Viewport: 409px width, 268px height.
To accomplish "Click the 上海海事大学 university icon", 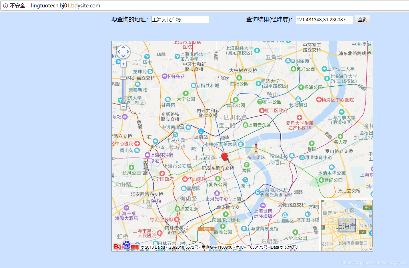I will coord(342,112).
